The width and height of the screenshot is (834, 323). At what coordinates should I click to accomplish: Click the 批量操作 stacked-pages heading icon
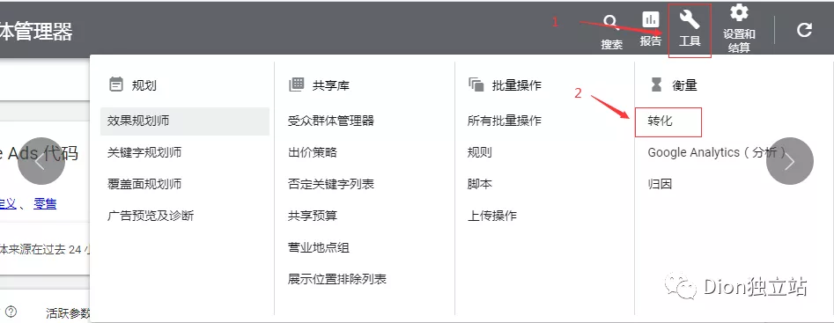pos(476,84)
